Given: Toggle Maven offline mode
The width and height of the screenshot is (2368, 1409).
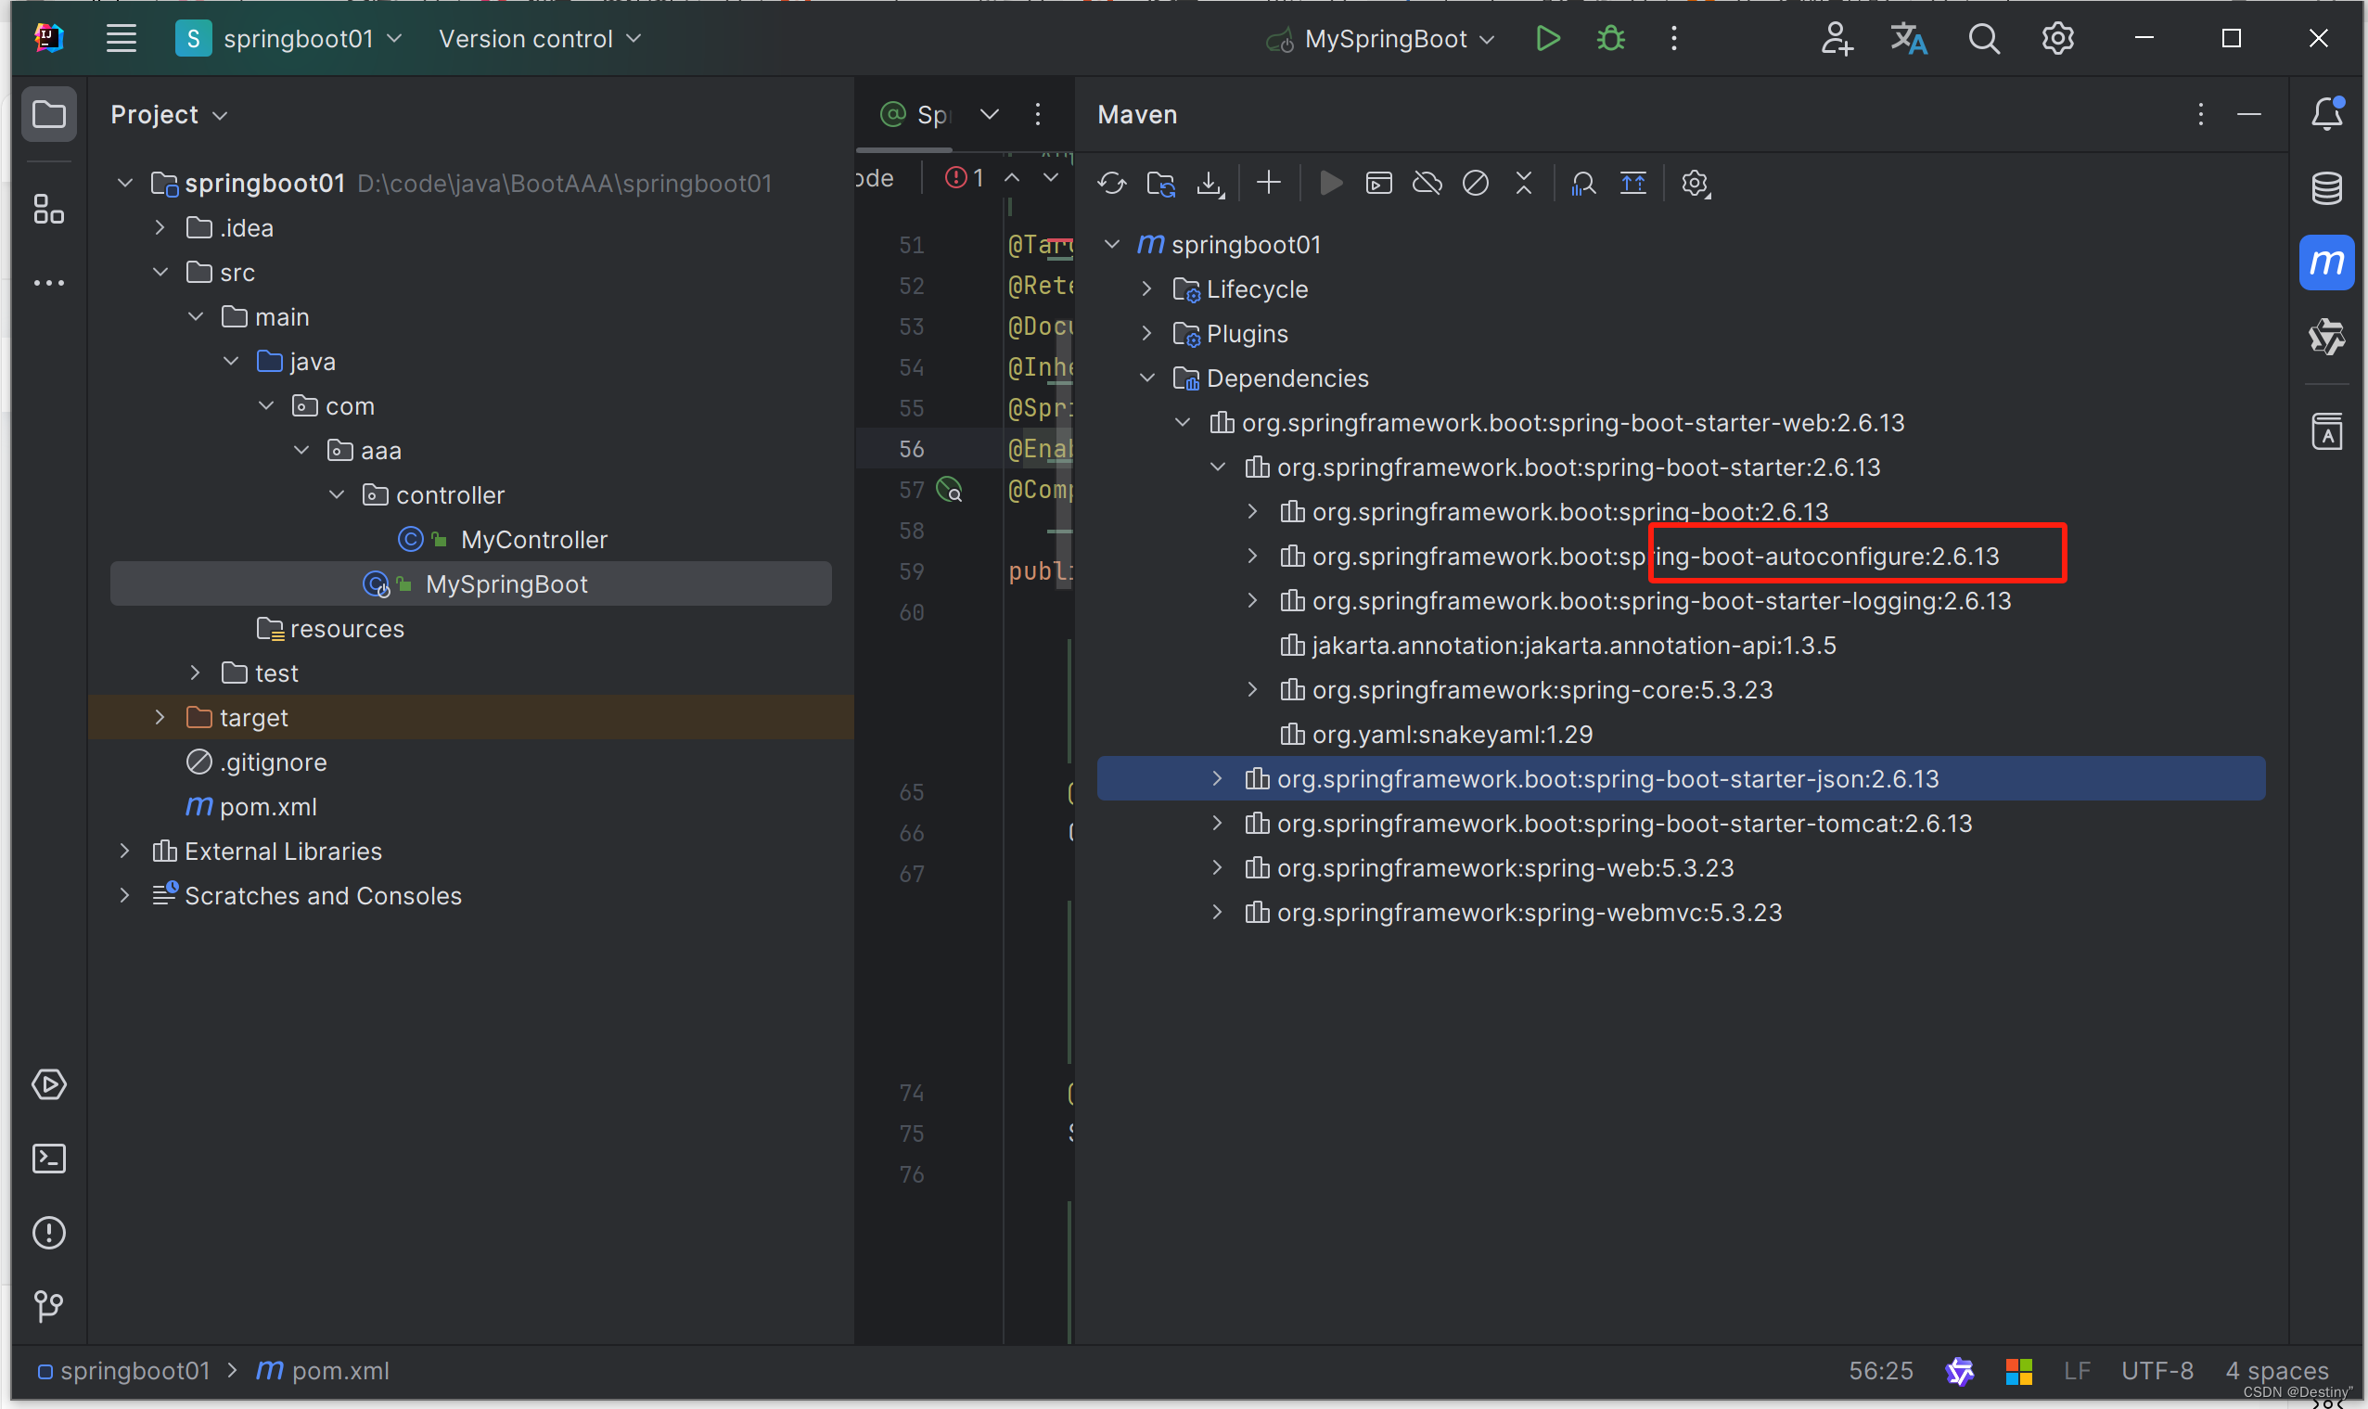Looking at the screenshot, I should click(x=1427, y=183).
